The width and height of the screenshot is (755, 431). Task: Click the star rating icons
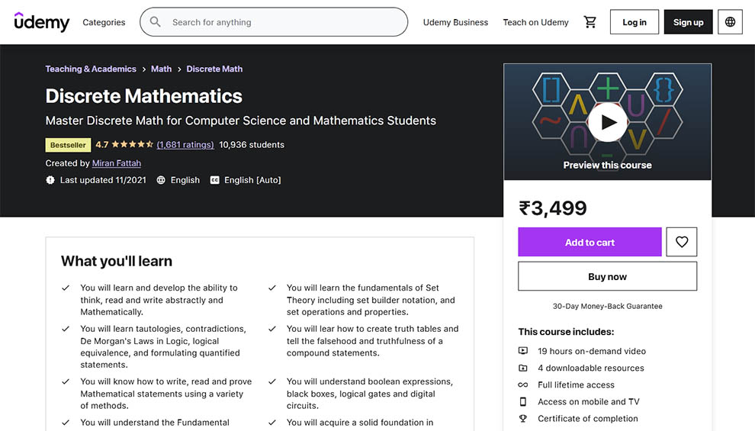[133, 144]
